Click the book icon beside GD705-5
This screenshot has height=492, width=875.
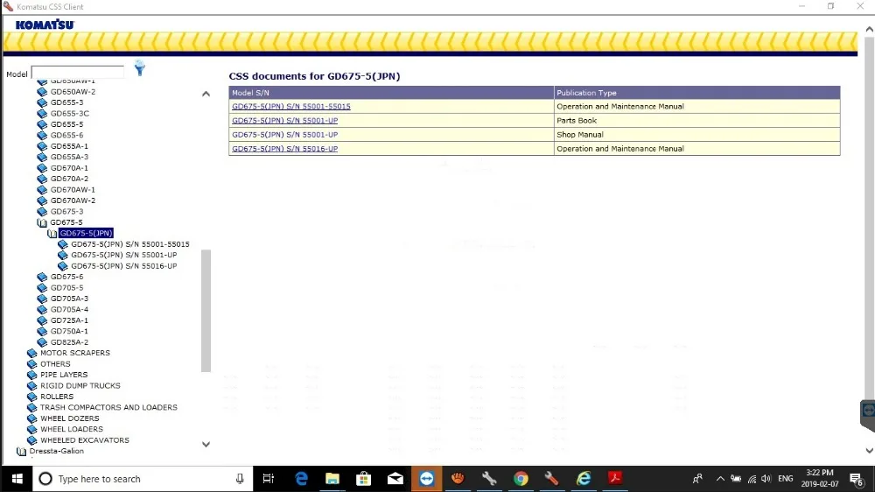click(x=42, y=288)
